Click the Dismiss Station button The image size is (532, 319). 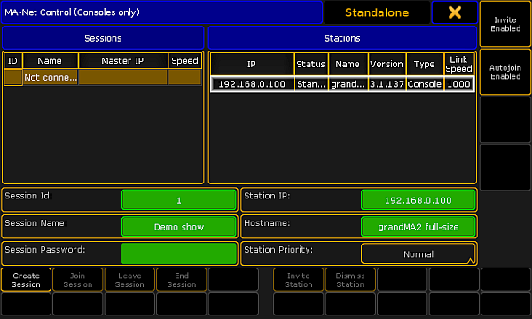[350, 280]
